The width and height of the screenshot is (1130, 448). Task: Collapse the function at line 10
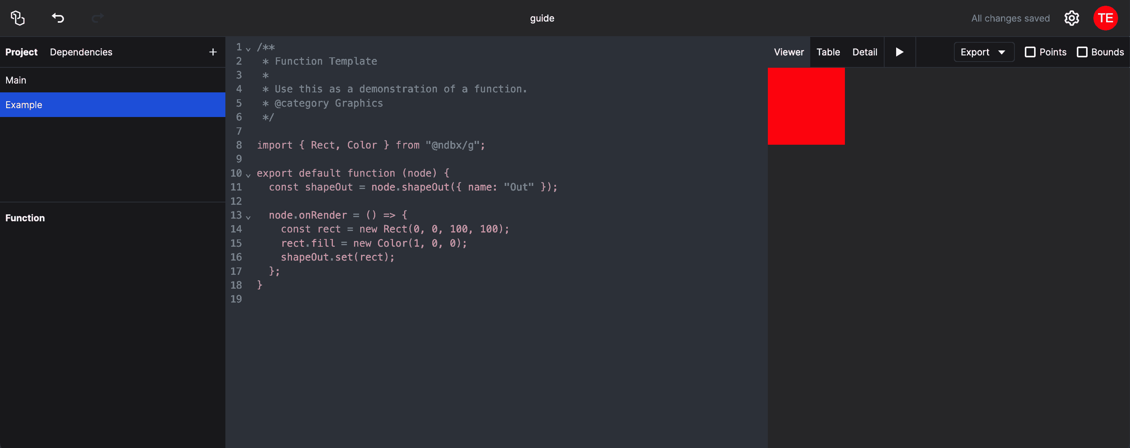[x=248, y=176]
